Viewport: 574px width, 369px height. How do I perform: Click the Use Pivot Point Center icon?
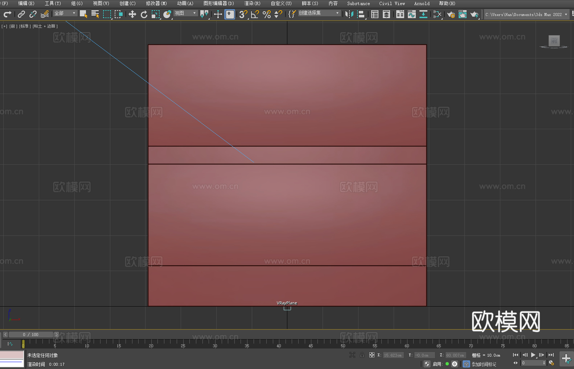pos(204,14)
